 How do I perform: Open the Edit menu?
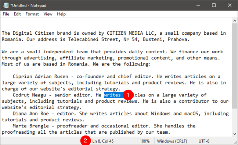(17, 14)
